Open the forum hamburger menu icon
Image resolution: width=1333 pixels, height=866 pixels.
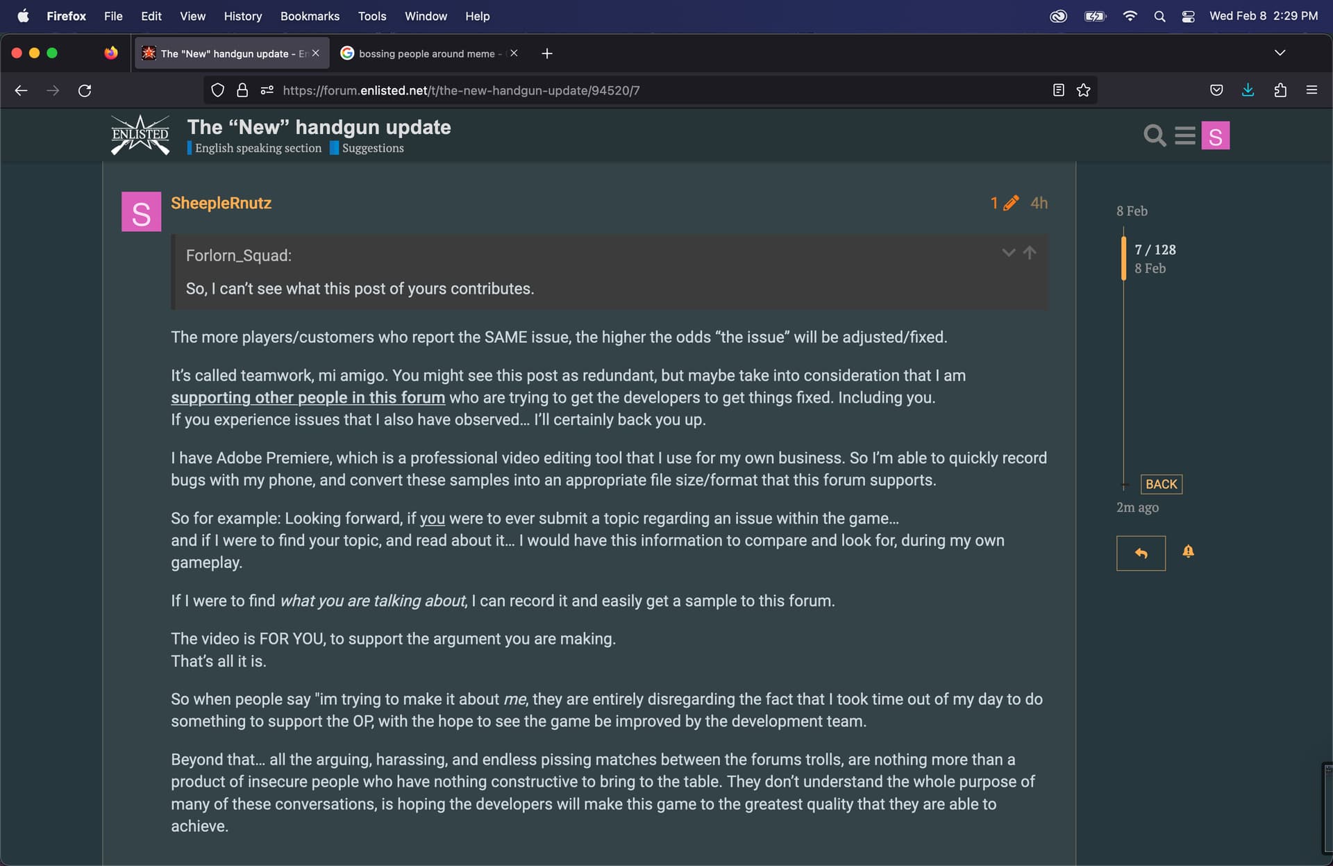[1185, 135]
